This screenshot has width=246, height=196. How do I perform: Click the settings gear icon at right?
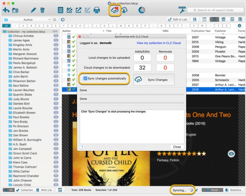pyautogui.click(x=239, y=26)
